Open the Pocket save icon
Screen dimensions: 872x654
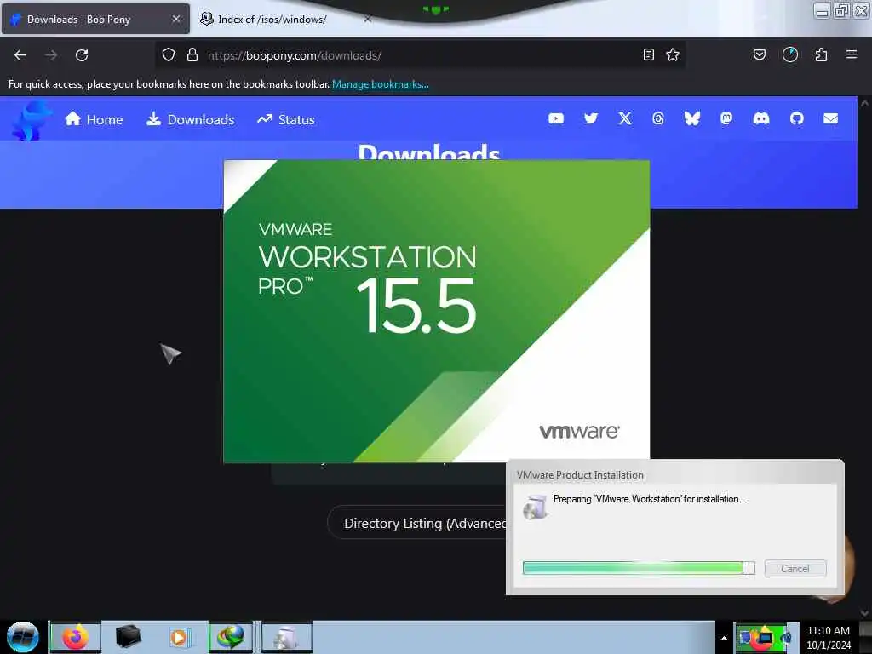point(760,54)
